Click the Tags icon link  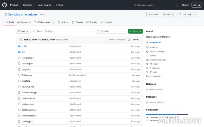click(46, 31)
